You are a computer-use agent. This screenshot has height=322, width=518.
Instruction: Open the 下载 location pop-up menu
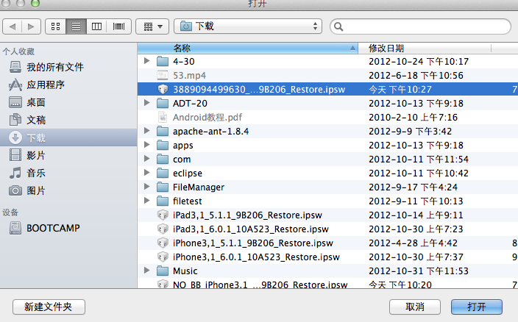[x=248, y=26]
